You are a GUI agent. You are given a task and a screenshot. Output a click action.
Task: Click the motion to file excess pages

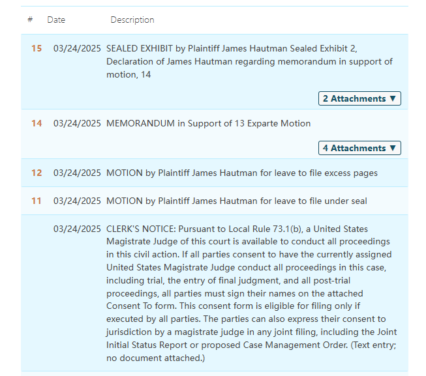pos(241,173)
